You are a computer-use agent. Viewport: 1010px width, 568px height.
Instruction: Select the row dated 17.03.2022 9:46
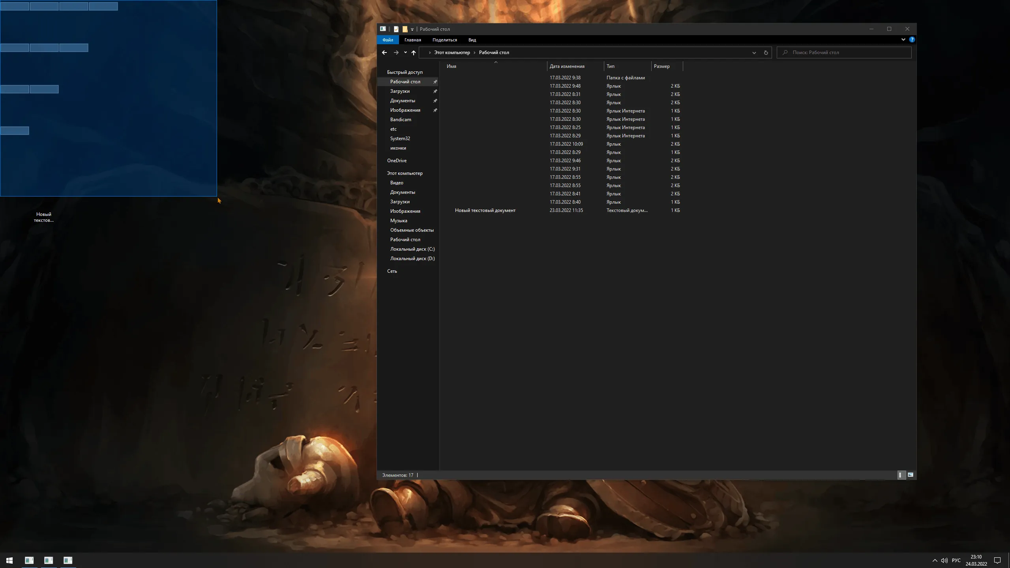coord(564,161)
